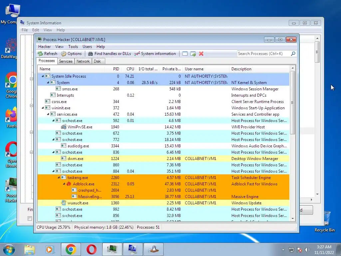This screenshot has width=341, height=256.
Task: Switch to the Services tab
Action: [66, 61]
